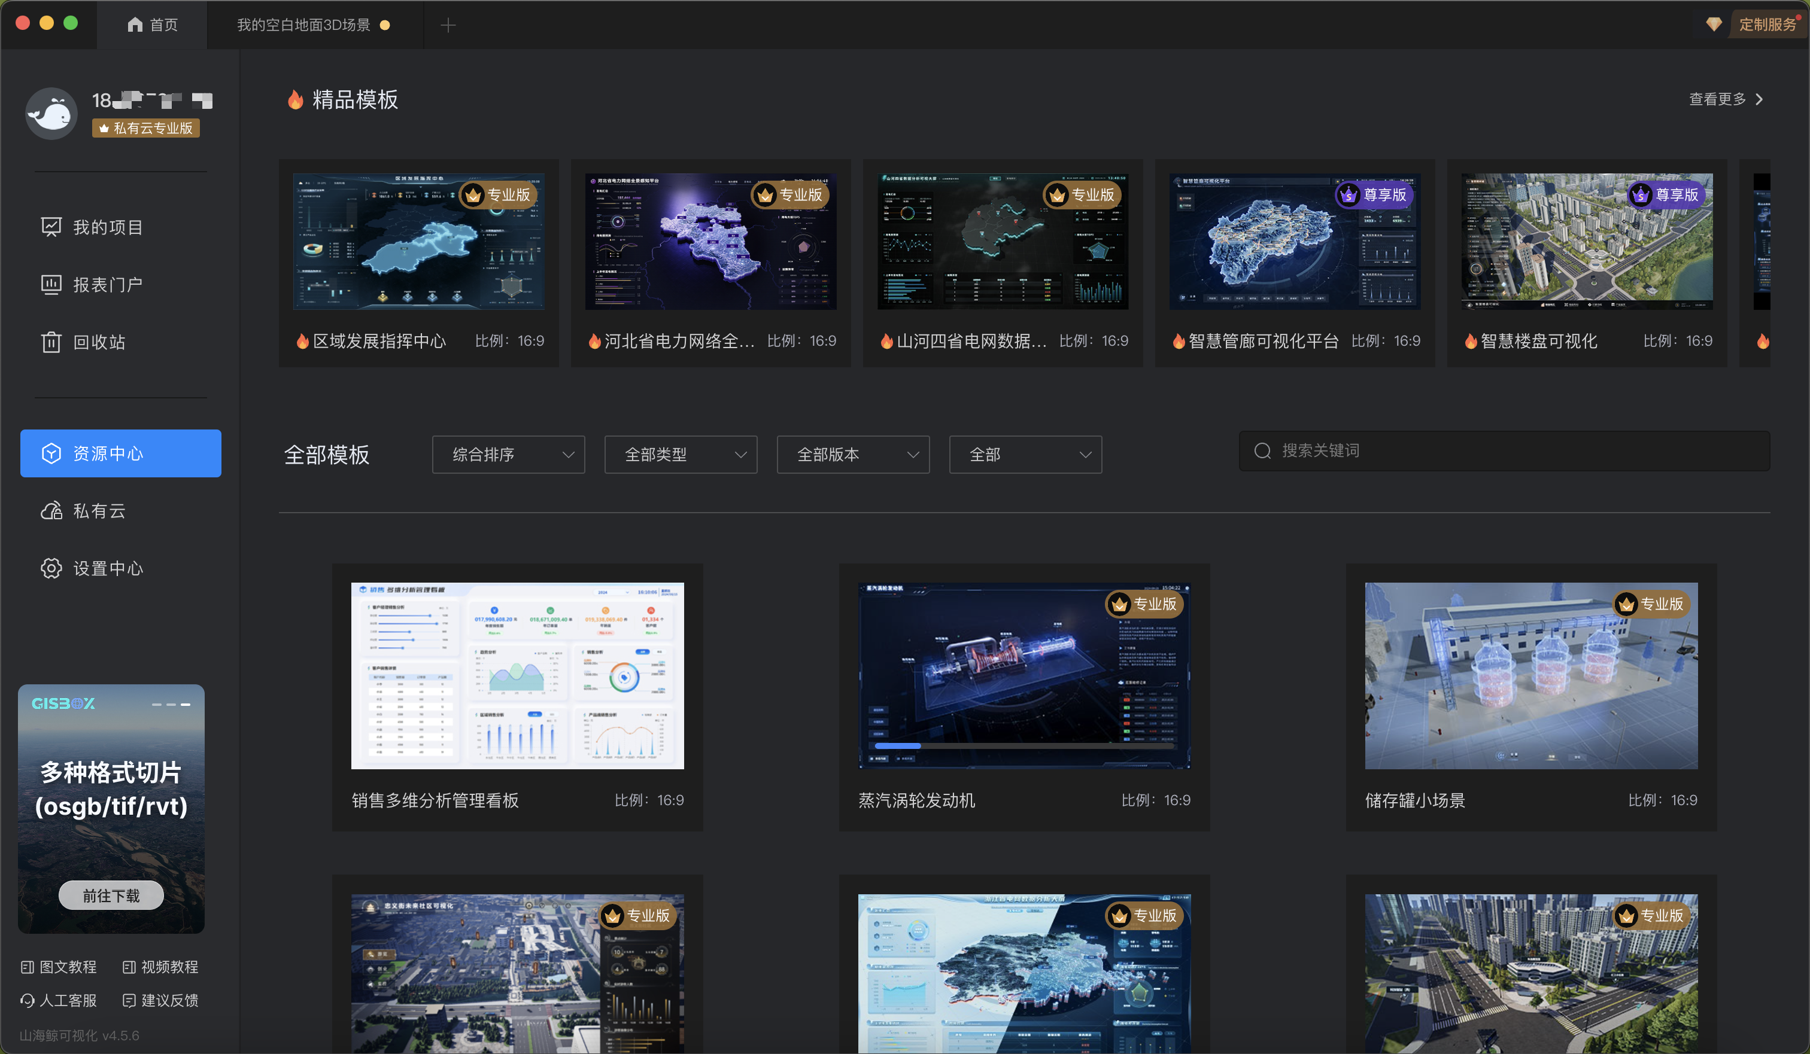Click flame icon beside 精品模板
This screenshot has width=1810, height=1054.
[295, 99]
